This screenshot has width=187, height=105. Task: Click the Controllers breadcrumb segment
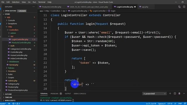tap(56, 11)
